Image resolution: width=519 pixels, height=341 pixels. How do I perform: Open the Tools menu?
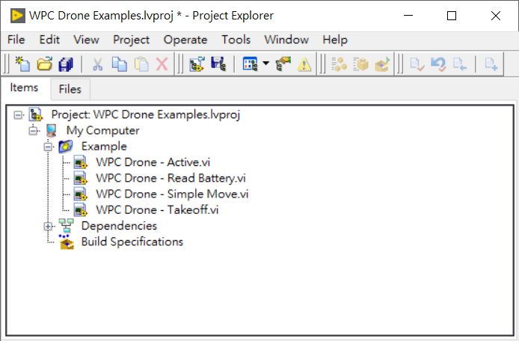236,40
